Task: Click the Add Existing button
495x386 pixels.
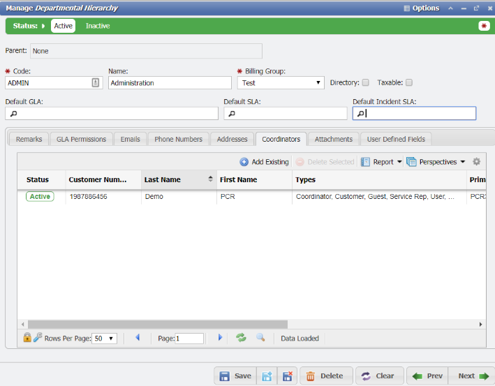Action: [264, 162]
